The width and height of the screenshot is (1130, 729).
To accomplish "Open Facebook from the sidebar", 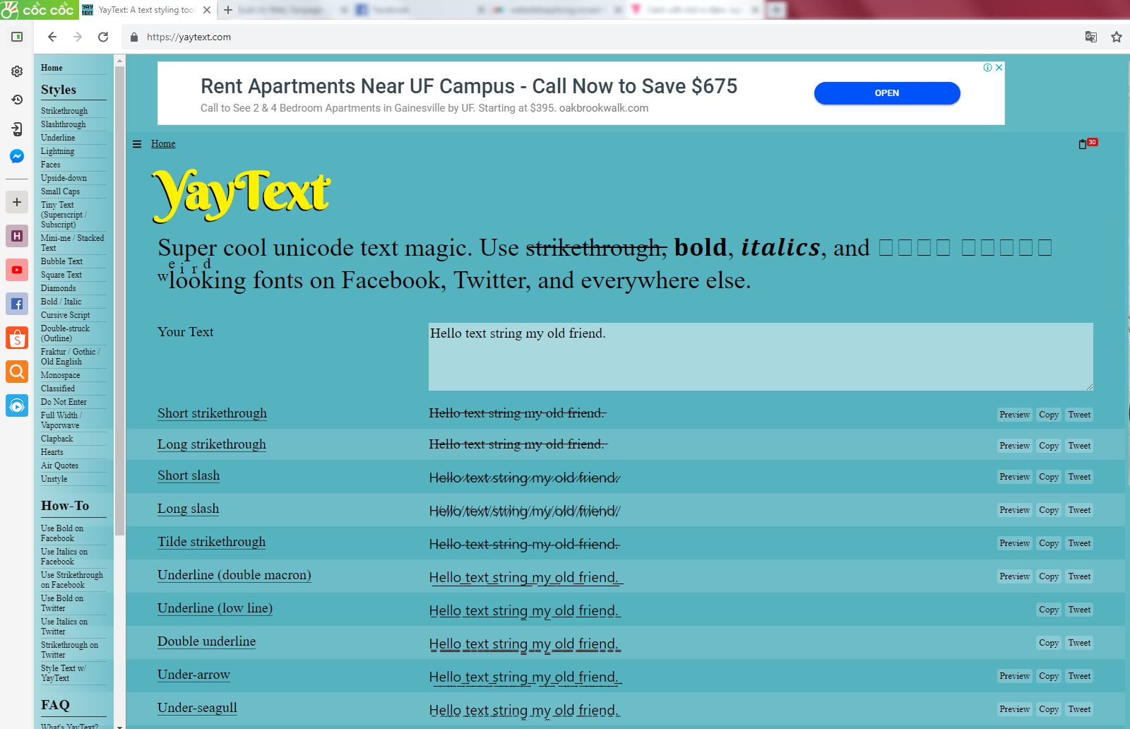I will (x=17, y=304).
